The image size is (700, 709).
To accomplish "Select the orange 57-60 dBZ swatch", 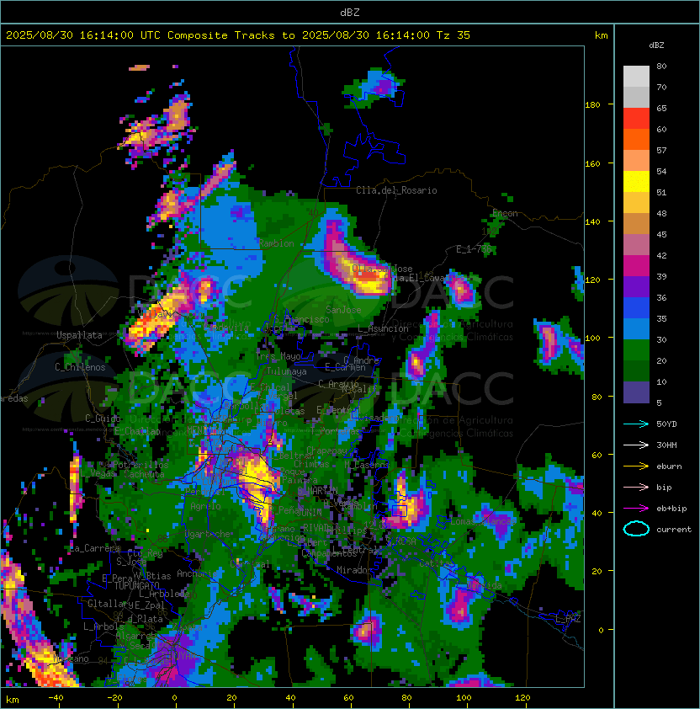I will (636, 139).
